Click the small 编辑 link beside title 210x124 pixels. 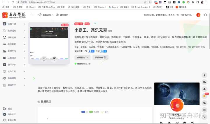click(110, 31)
